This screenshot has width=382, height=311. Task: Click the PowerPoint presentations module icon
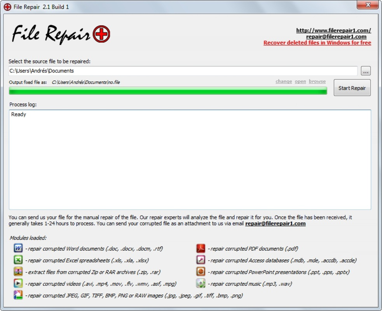[201, 271]
